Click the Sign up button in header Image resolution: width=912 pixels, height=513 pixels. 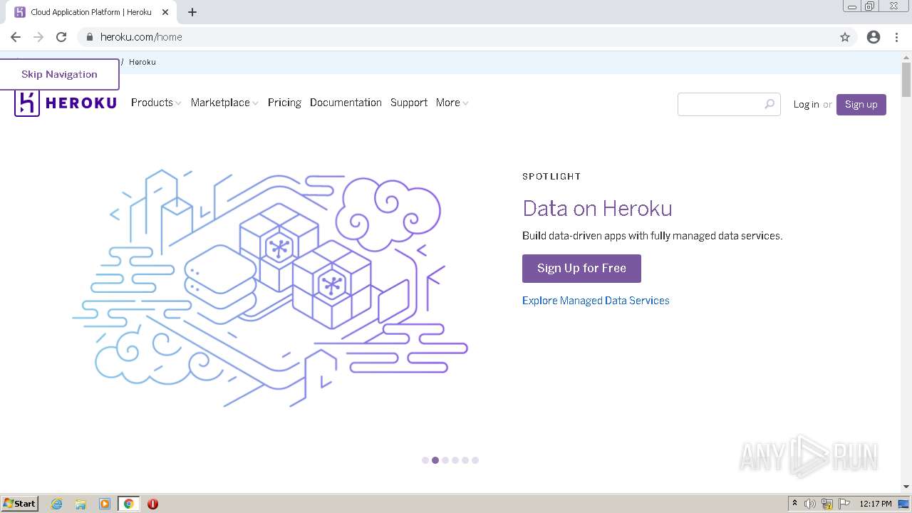[861, 105]
